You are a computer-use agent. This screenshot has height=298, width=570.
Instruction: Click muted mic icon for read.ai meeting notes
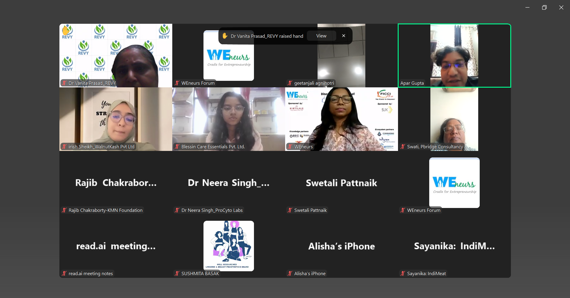point(64,274)
